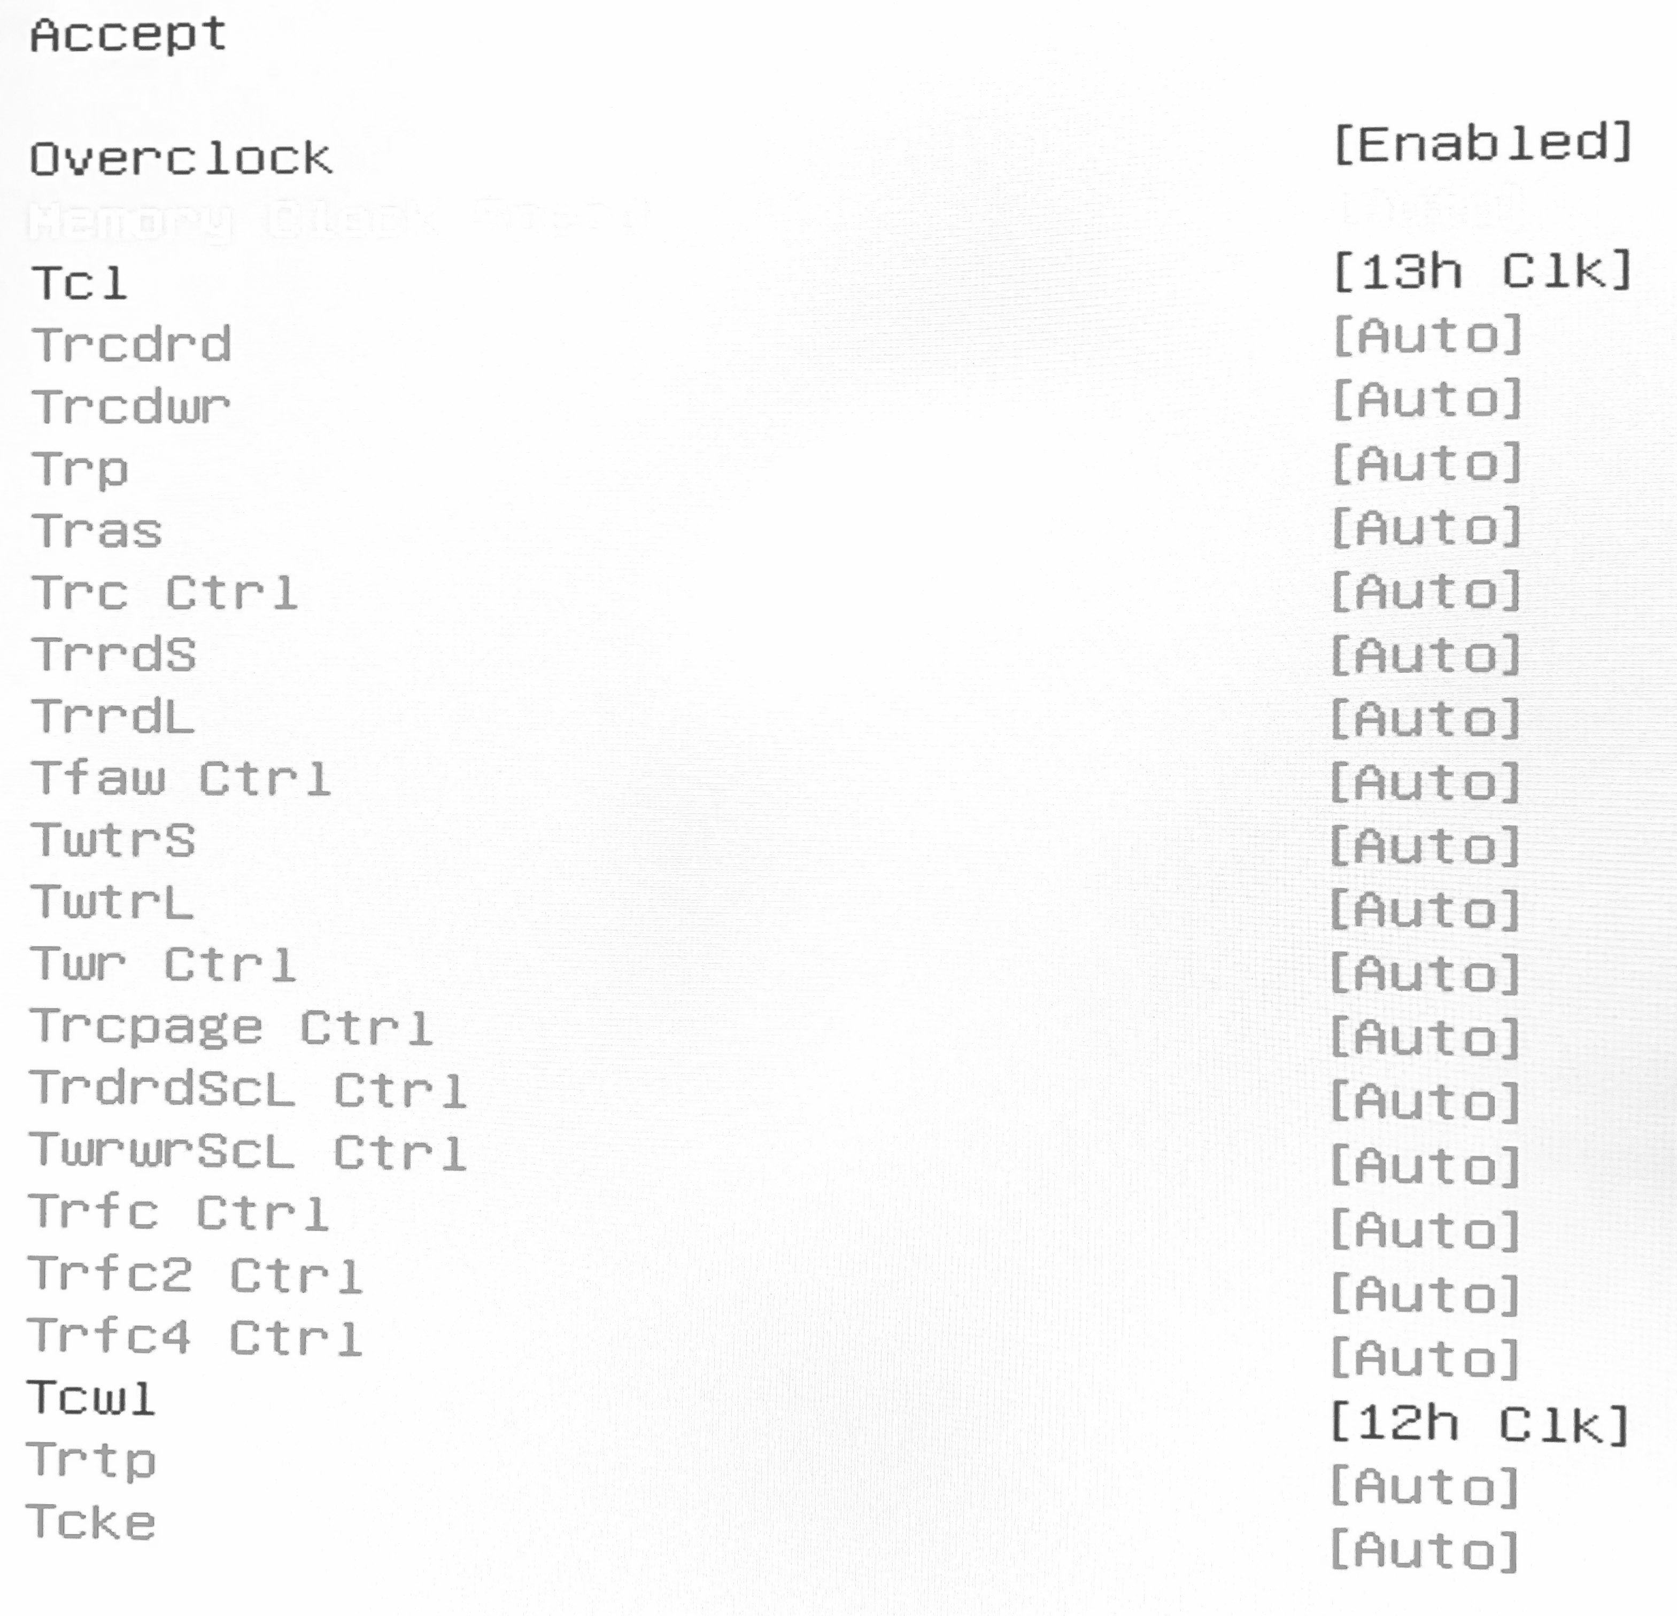Change the TrrdL [Auto] value
Screen dimensions: 1677x1616
[1425, 719]
